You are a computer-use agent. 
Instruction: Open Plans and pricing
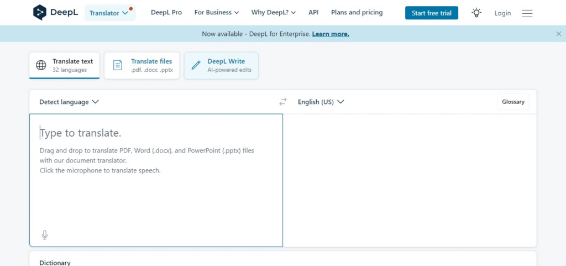tap(357, 13)
